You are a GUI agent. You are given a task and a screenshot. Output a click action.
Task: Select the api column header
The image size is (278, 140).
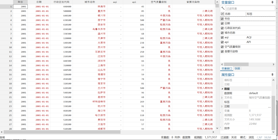pos(134,2)
